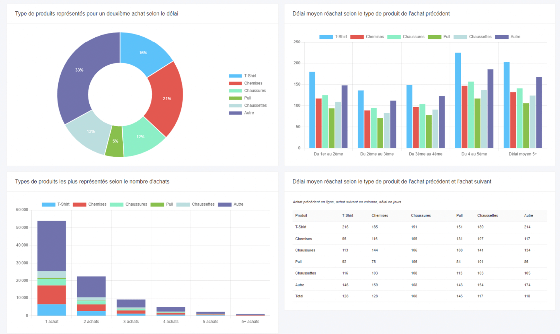Click the Chemises column header in table
The image size is (560, 334).
[x=380, y=215]
